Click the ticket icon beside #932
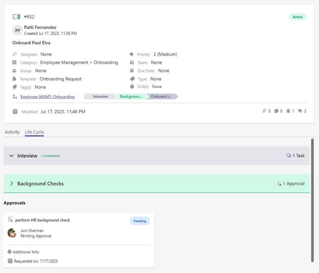 tap(16, 17)
